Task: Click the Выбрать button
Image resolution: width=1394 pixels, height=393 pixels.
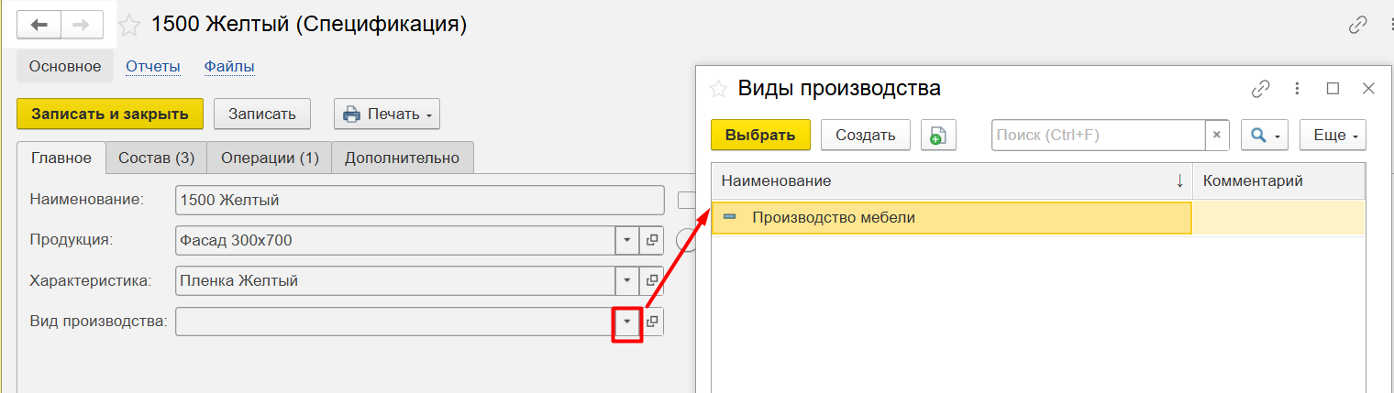Action: point(760,135)
